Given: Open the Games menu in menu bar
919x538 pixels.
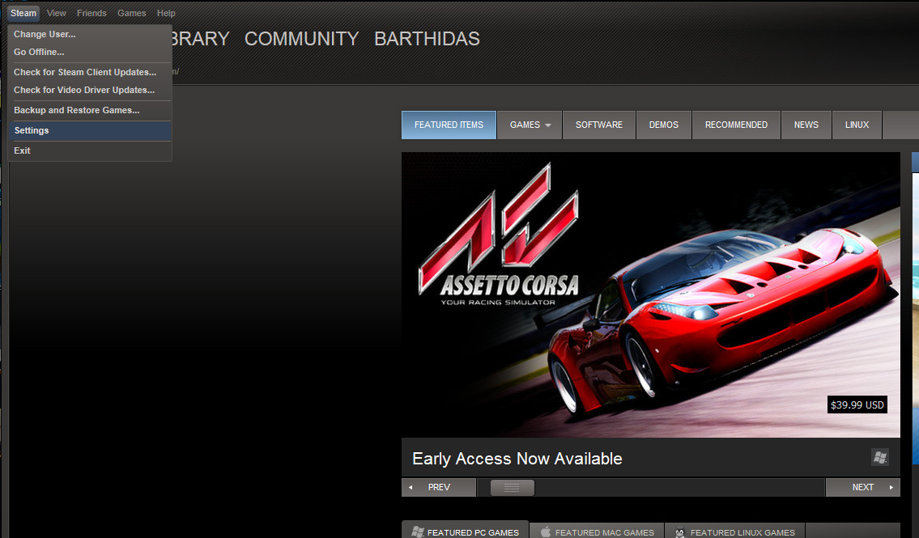Looking at the screenshot, I should (131, 13).
